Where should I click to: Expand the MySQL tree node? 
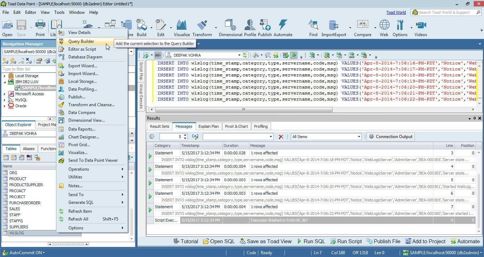click(x=5, y=100)
